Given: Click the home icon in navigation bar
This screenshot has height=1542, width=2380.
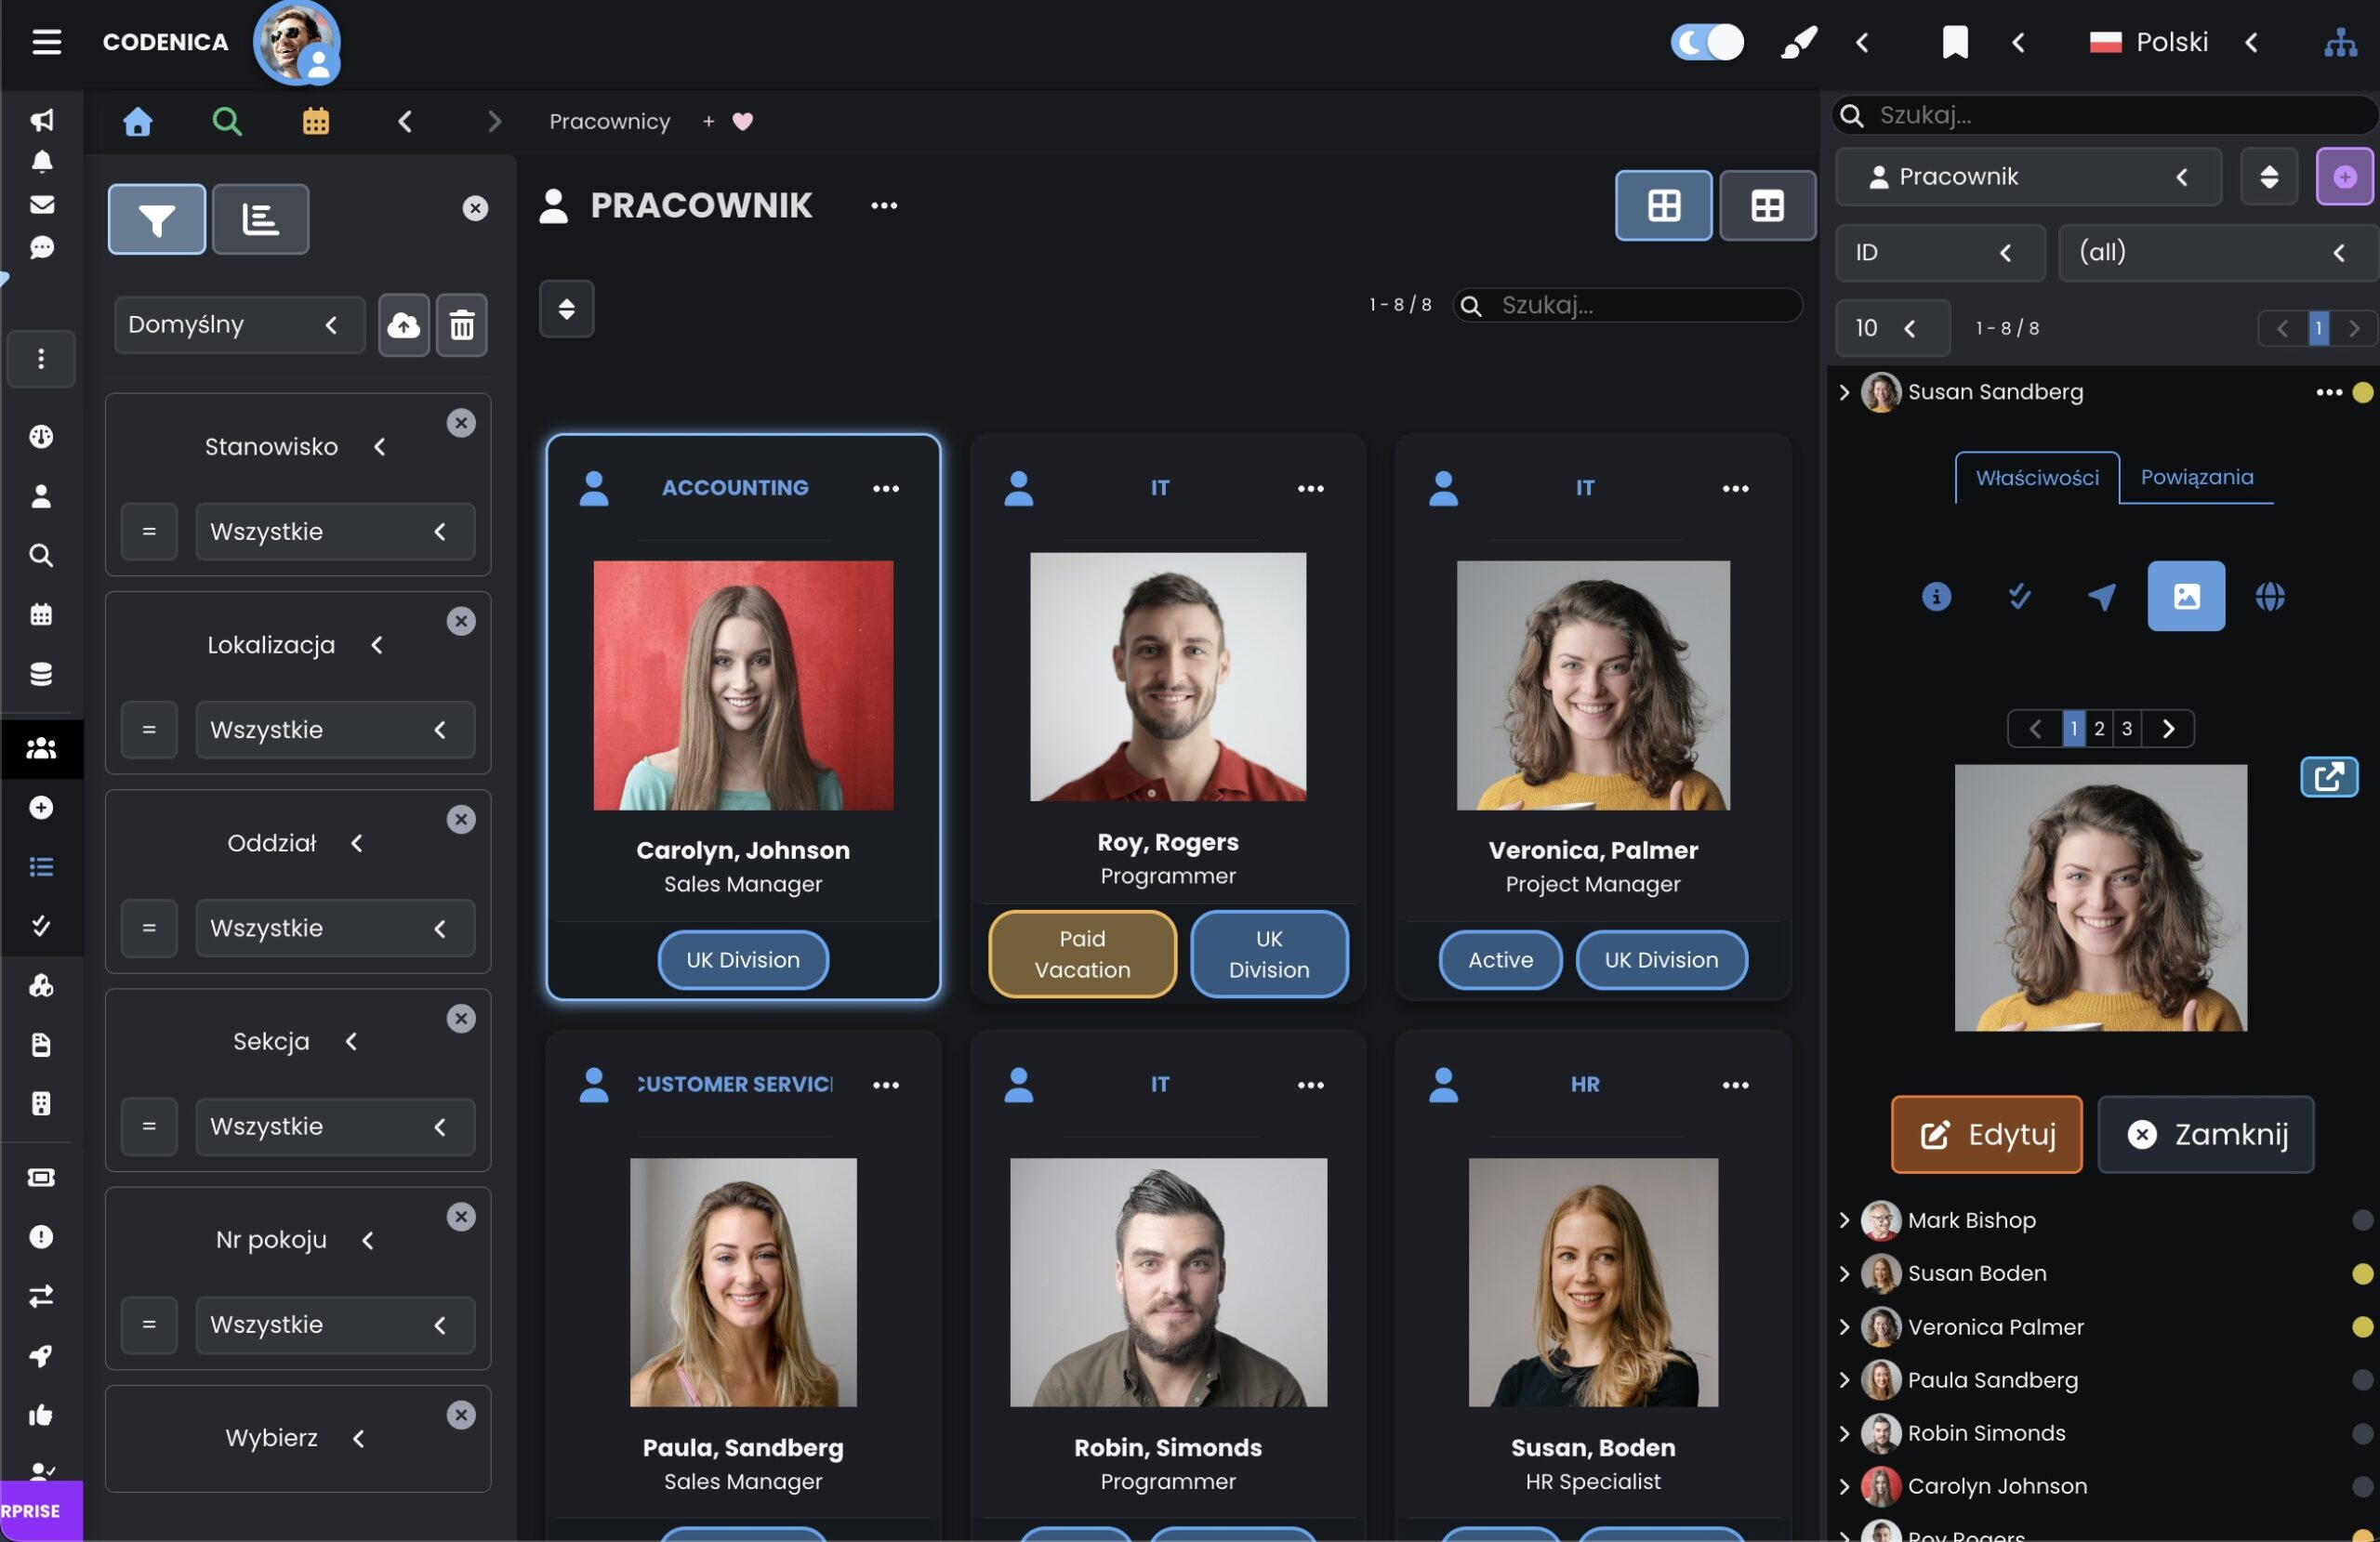Looking at the screenshot, I should (138, 121).
